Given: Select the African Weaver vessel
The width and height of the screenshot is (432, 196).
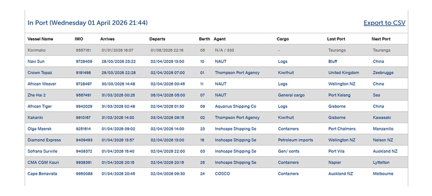Looking at the screenshot, I should click(x=42, y=84).
